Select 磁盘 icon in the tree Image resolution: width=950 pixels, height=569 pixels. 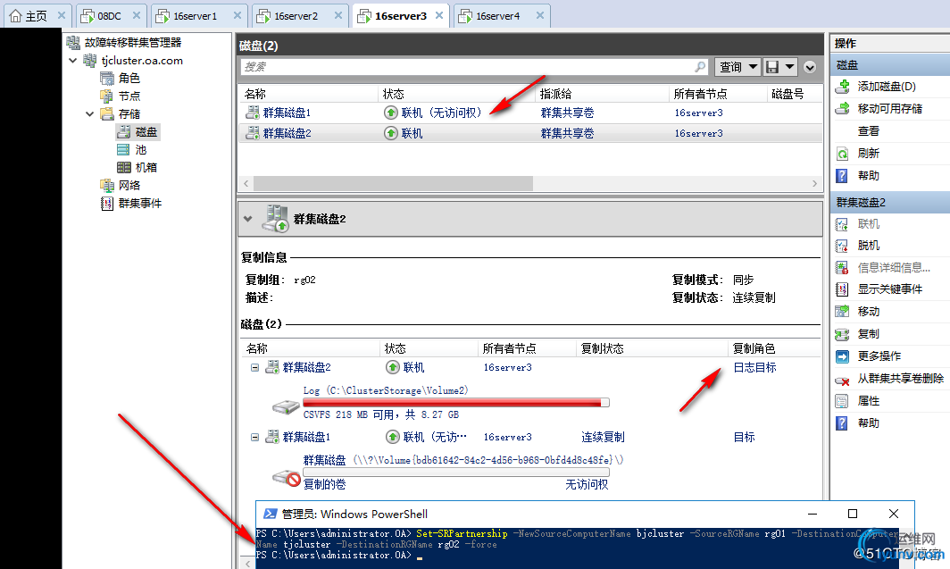[123, 131]
